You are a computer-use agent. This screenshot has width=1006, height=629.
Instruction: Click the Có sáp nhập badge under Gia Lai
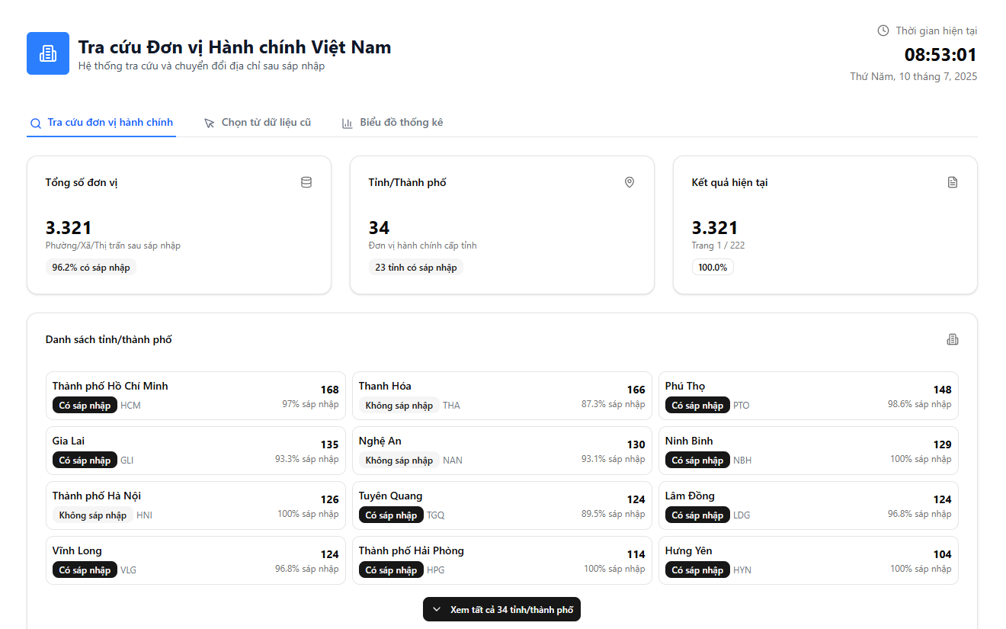[85, 461]
